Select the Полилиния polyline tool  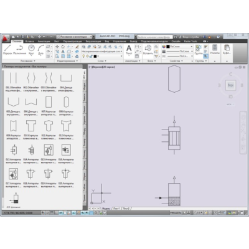tap(19, 49)
